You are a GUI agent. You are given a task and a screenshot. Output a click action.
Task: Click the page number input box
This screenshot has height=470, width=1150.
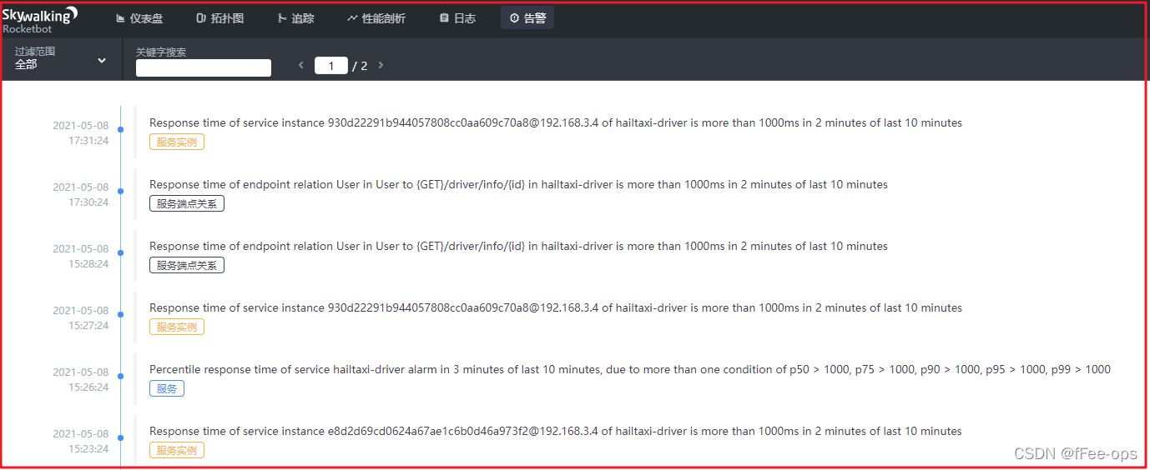tap(331, 65)
